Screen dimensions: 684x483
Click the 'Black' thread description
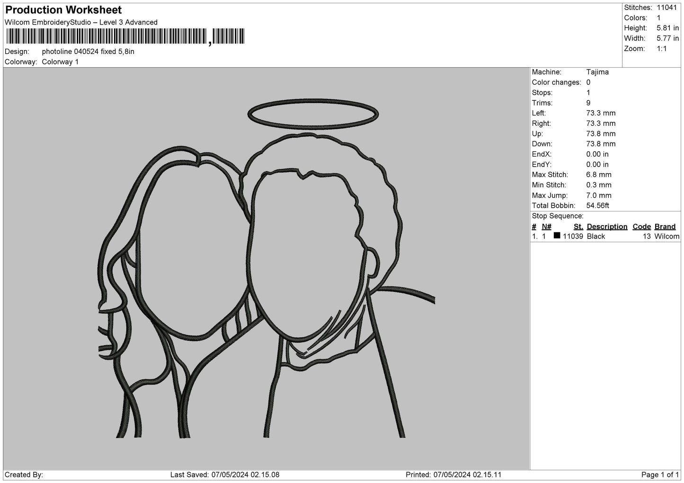[x=595, y=237]
